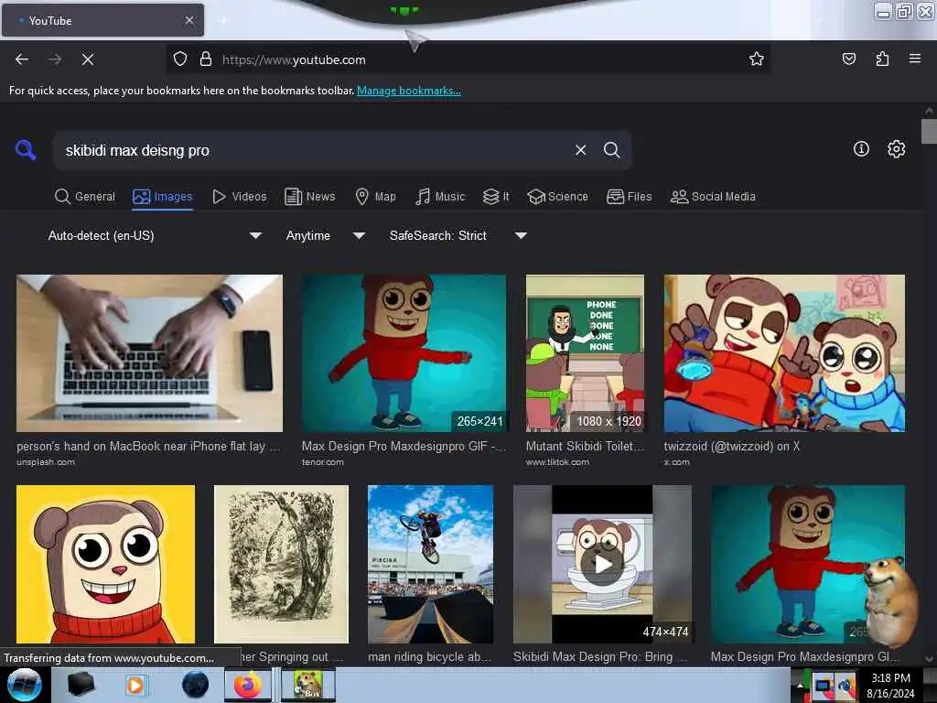
Task: Open a new tab with plus button
Action: (224, 20)
